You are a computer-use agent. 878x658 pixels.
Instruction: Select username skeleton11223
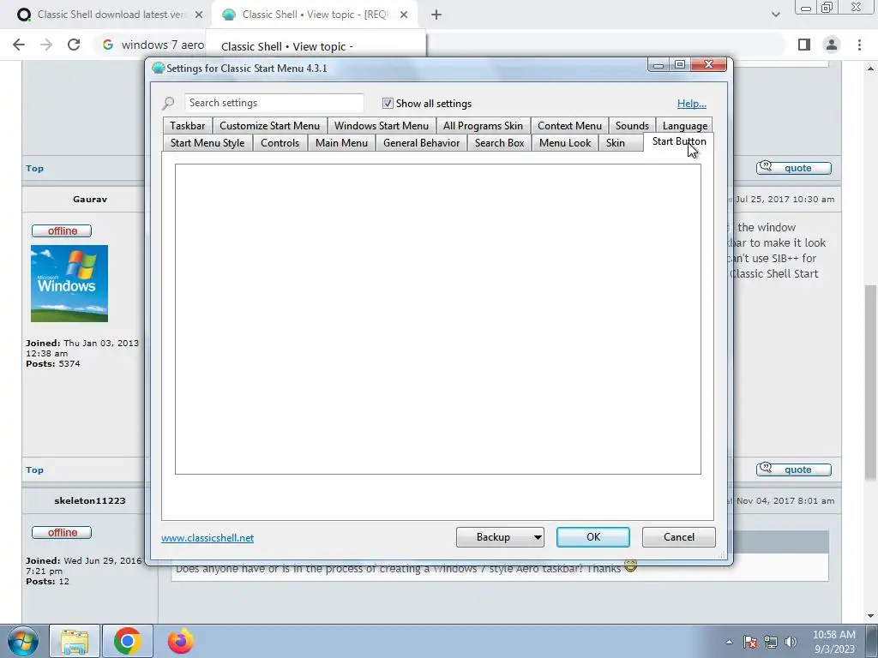coord(89,500)
